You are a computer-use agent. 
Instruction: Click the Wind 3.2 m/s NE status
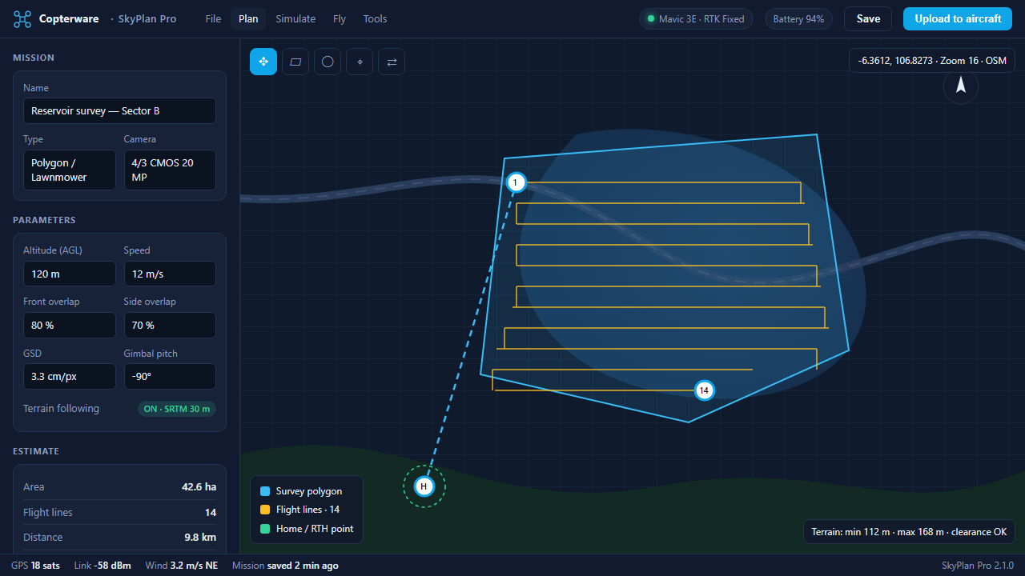tap(182, 566)
